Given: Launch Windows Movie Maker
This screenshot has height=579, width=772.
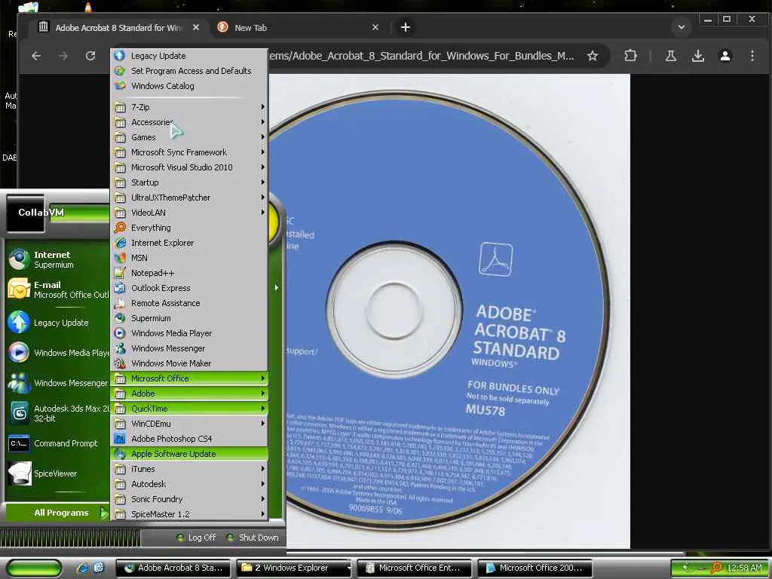Looking at the screenshot, I should point(189,363).
